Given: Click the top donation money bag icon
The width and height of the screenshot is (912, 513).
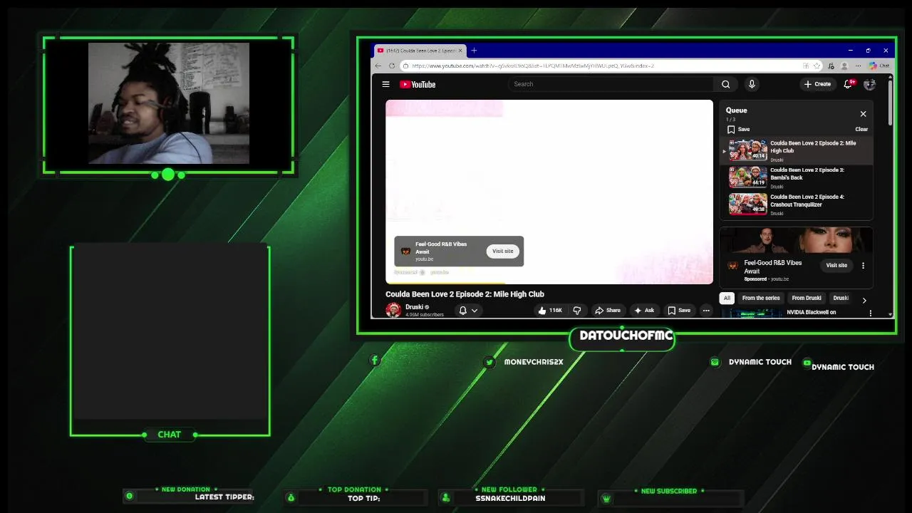Looking at the screenshot, I should tap(291, 498).
